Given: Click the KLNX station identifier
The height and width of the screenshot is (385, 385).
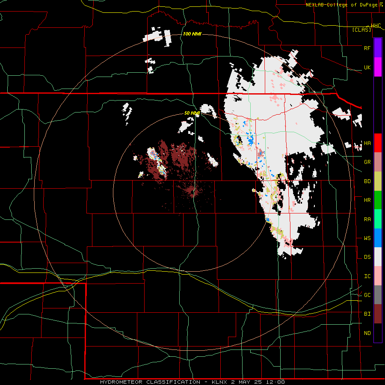Looking at the screenshot, I should [220, 382].
